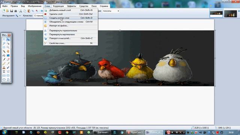This screenshot has height=135, width=240.
Task: Select the Pencil tool
Action: point(4,63)
